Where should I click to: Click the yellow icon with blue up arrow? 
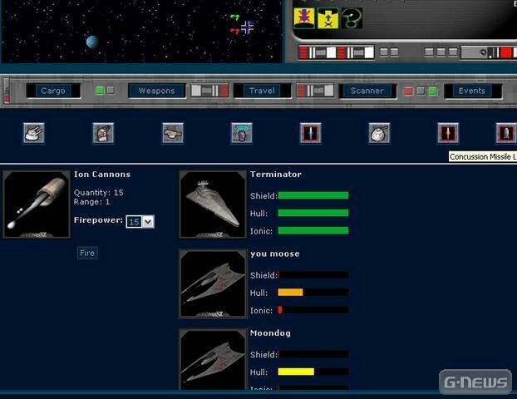(328, 18)
